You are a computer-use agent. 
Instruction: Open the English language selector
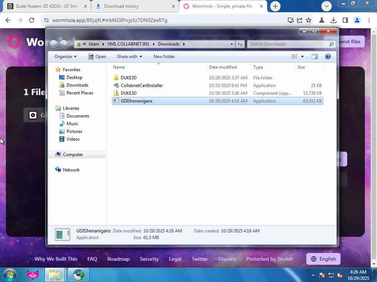[323, 259]
